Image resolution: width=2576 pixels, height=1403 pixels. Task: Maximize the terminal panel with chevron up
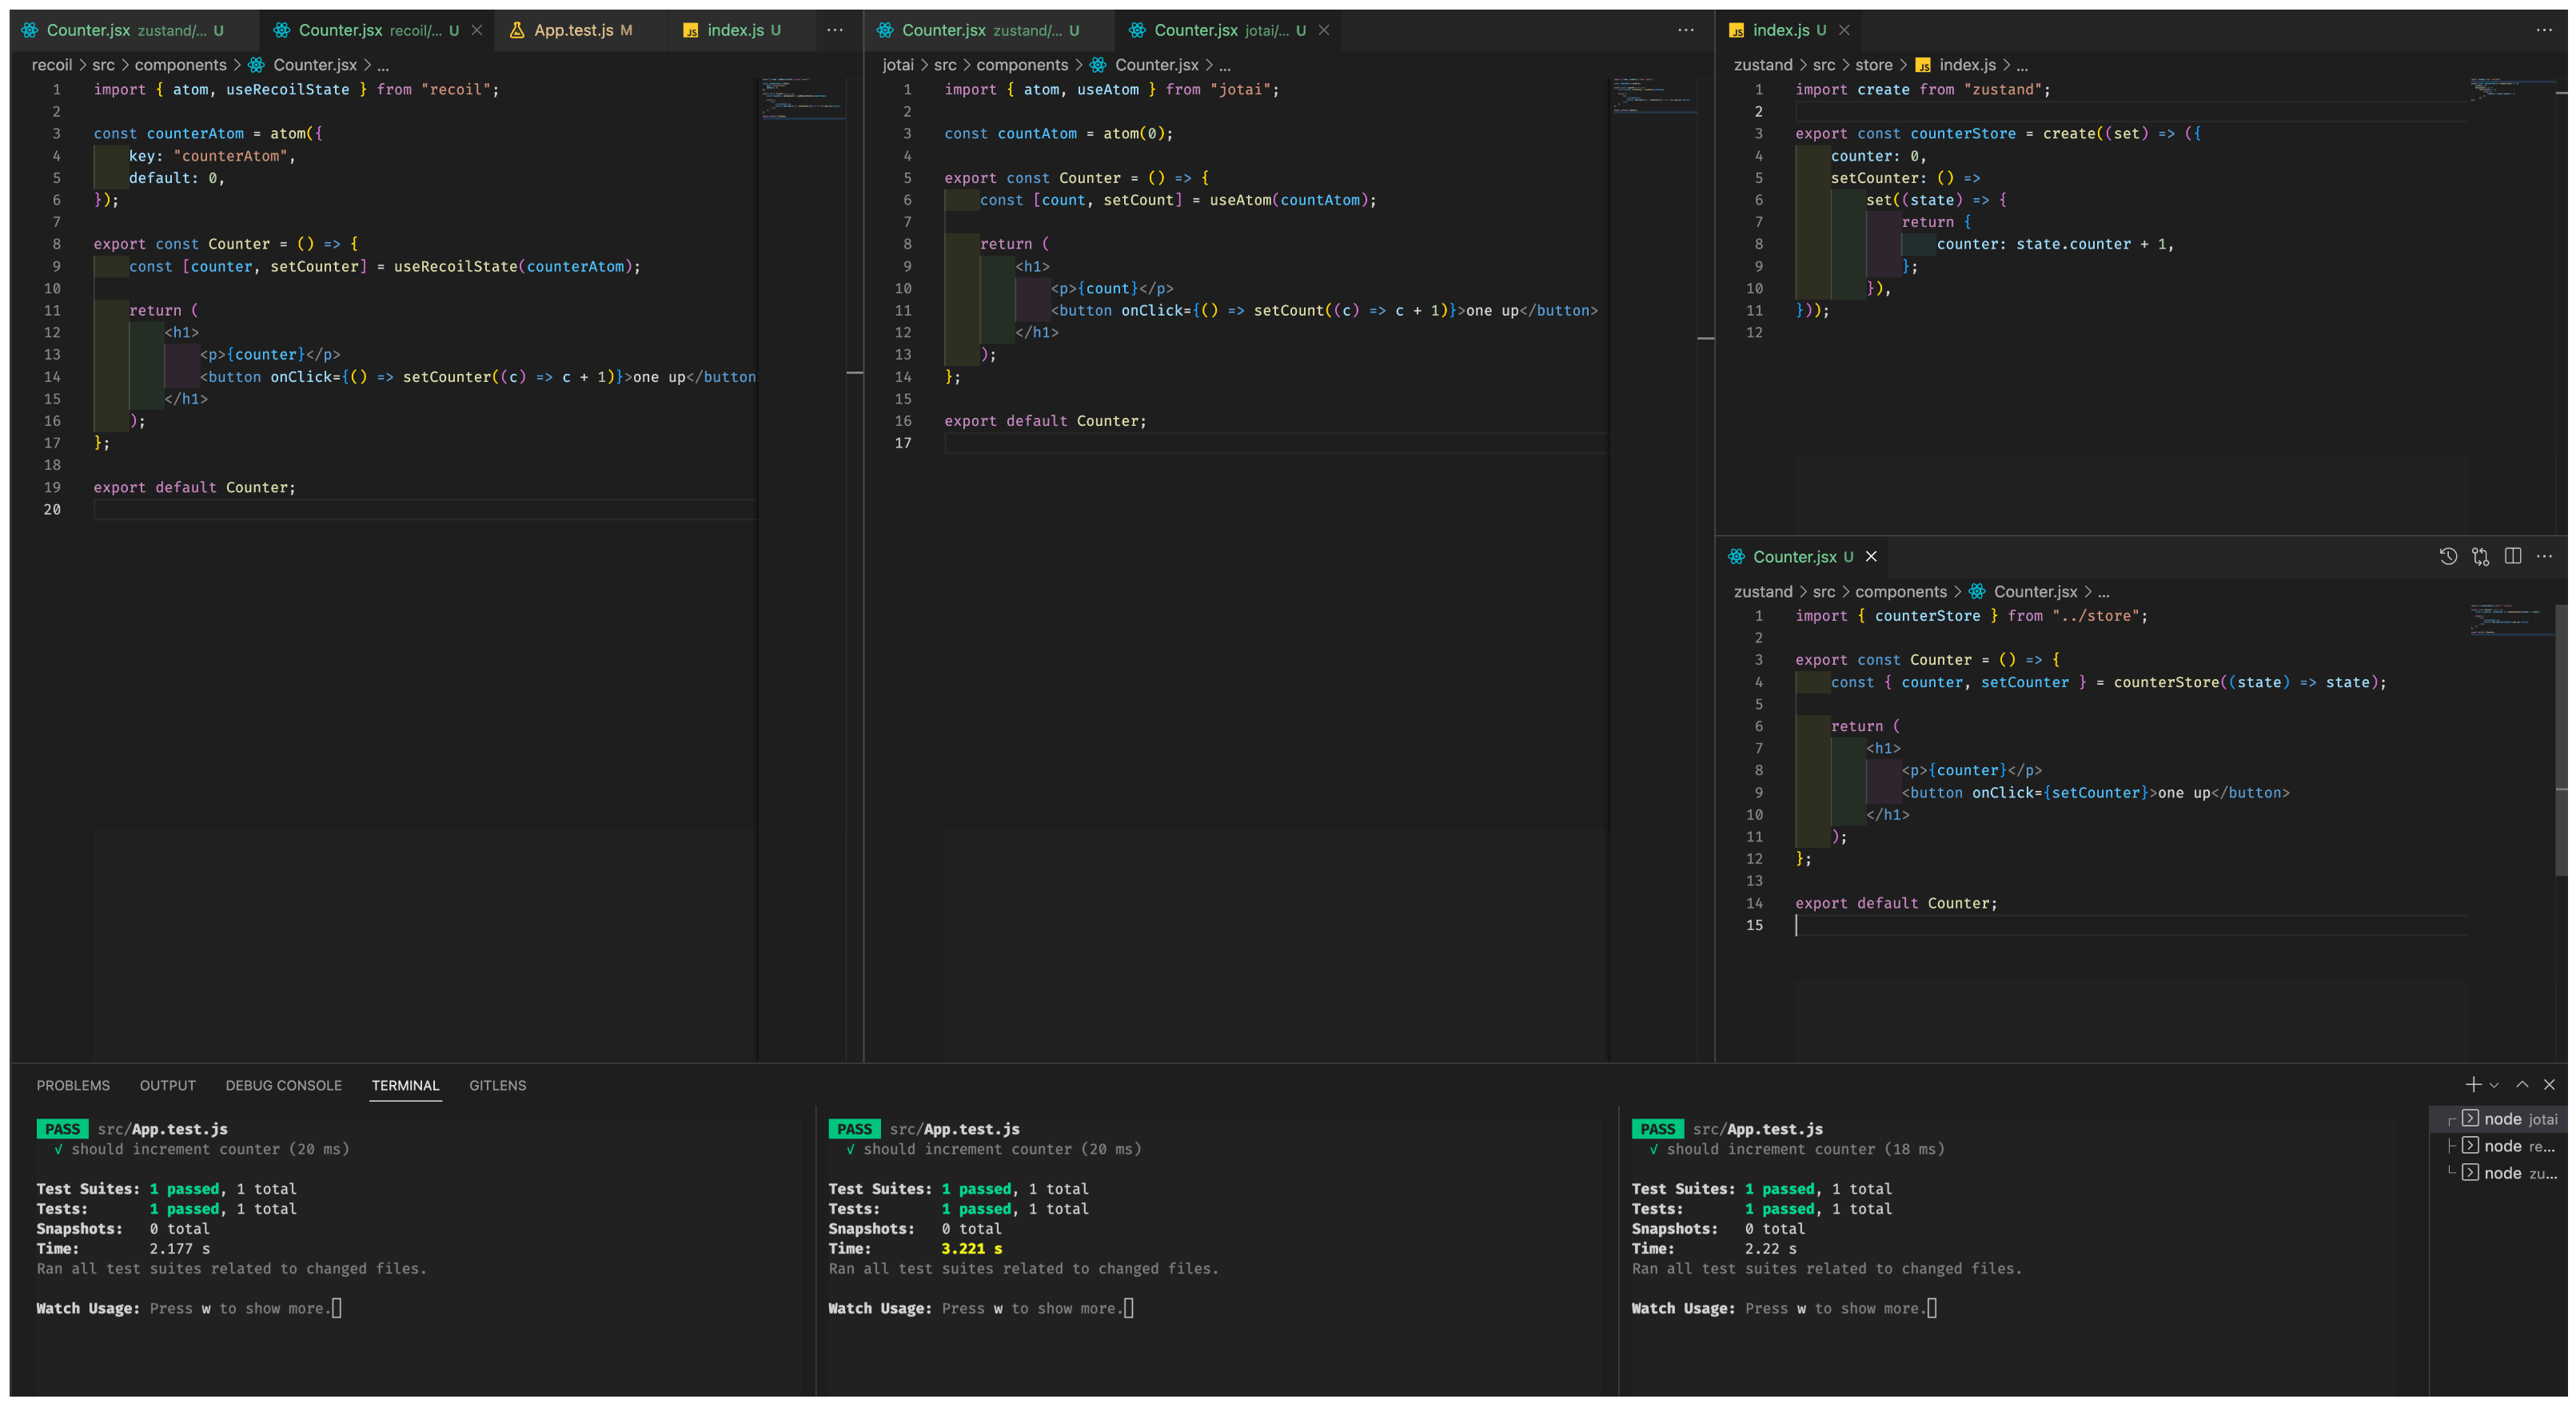click(x=2522, y=1085)
